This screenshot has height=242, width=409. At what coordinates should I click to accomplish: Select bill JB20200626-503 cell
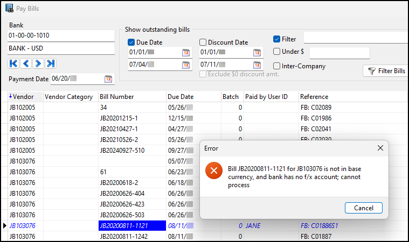coord(132,215)
